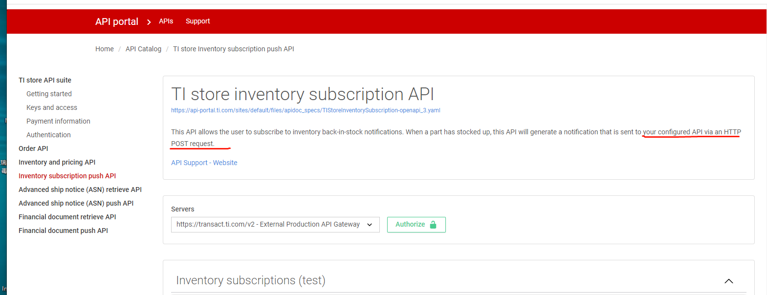Screen dimensions: 767x295
Task: Open Getting started page
Action: 49,94
